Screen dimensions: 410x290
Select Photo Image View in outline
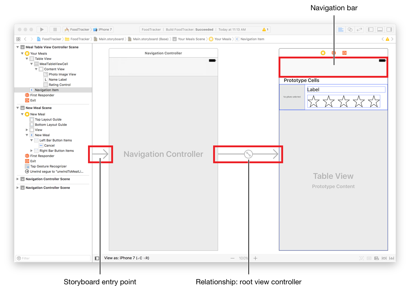coord(60,74)
